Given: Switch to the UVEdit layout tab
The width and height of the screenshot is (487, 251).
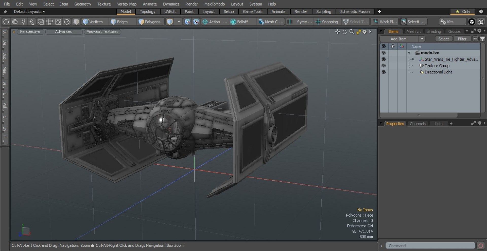Looking at the screenshot, I should pos(170,12).
